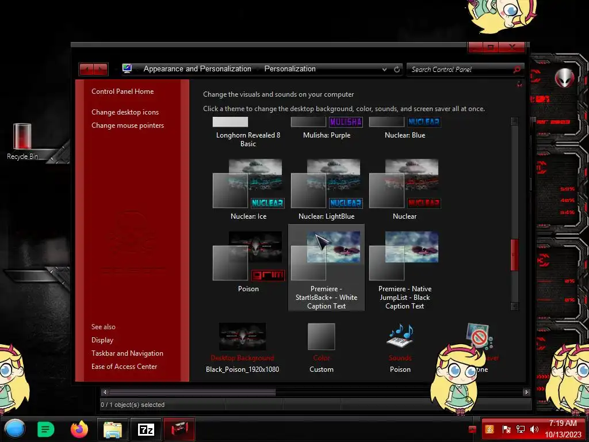The height and width of the screenshot is (442, 589).
Task: Go to Appearance and Personalization breadcrumb
Action: click(197, 69)
